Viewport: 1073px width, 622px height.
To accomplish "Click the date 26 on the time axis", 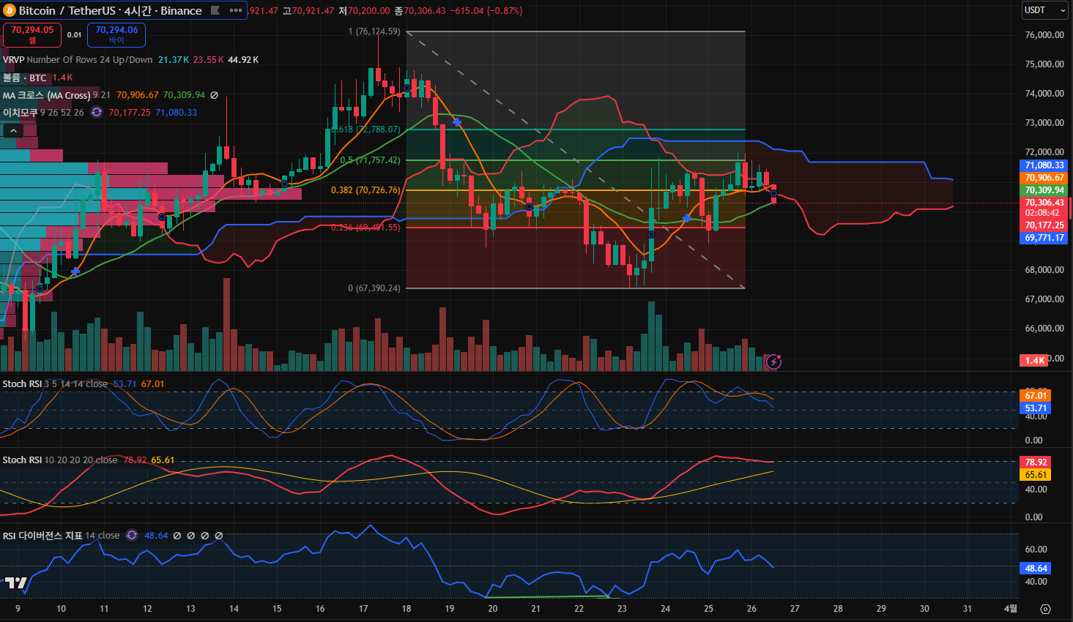I will pyautogui.click(x=751, y=609).
